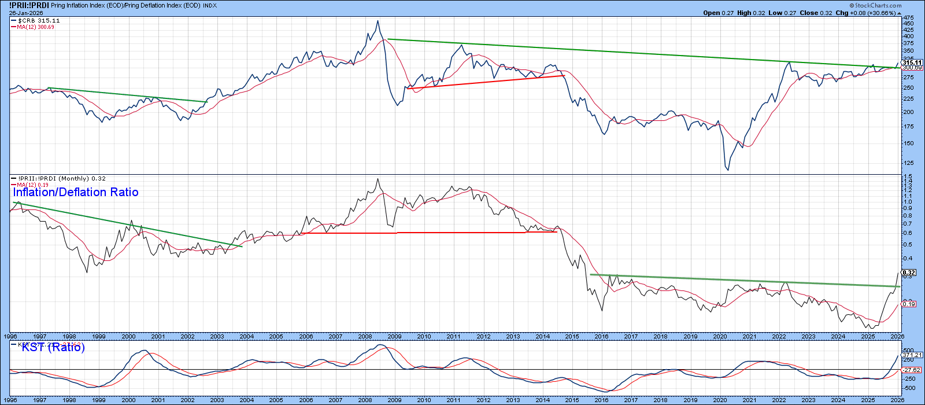The image size is (925, 405).
Task: Click 1996 on the ratio panel time axis
Action: coord(10,336)
